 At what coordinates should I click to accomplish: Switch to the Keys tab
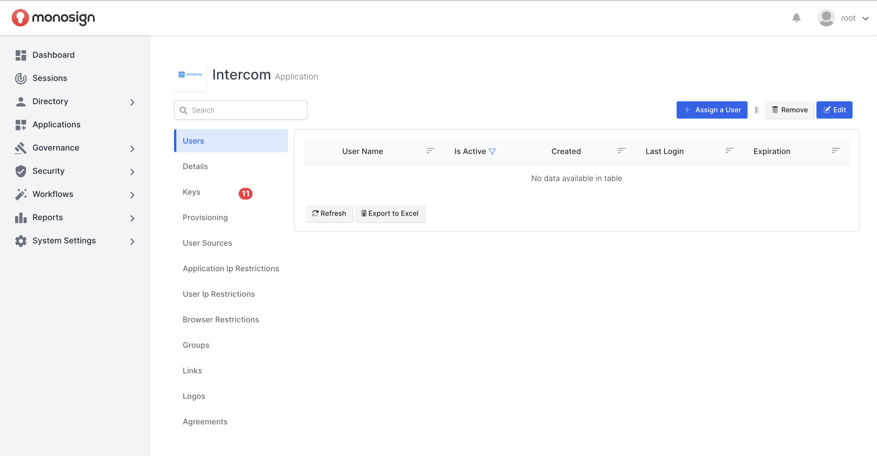point(191,192)
